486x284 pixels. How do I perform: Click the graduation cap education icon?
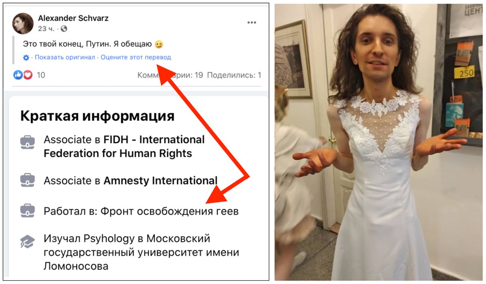tap(27, 242)
